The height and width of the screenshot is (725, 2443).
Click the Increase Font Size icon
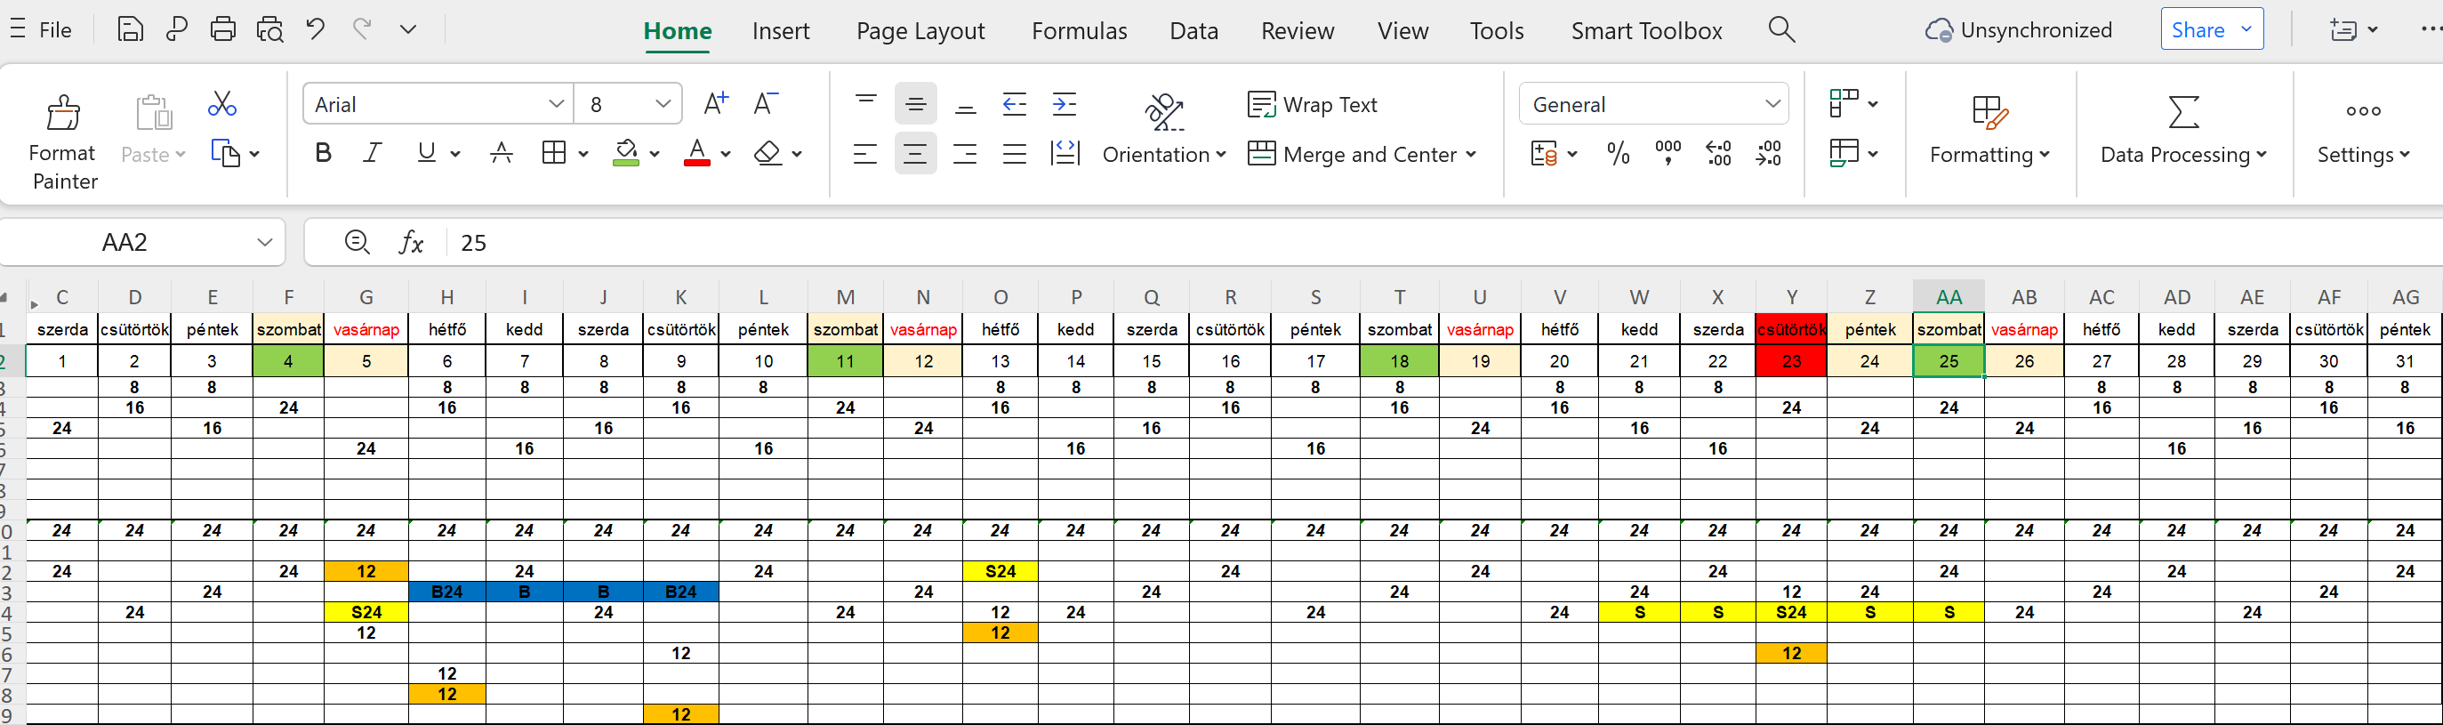[716, 103]
